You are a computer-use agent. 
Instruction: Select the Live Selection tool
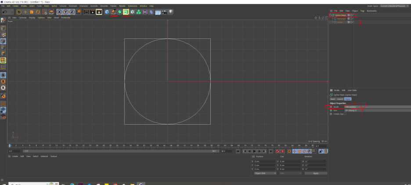(19, 12)
